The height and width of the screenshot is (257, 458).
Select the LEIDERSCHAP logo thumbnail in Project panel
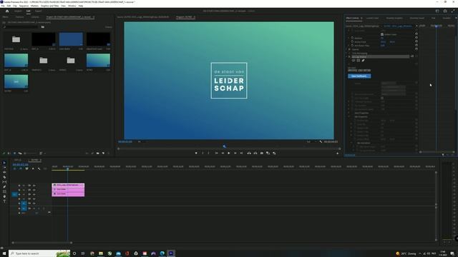pyautogui.click(x=16, y=81)
